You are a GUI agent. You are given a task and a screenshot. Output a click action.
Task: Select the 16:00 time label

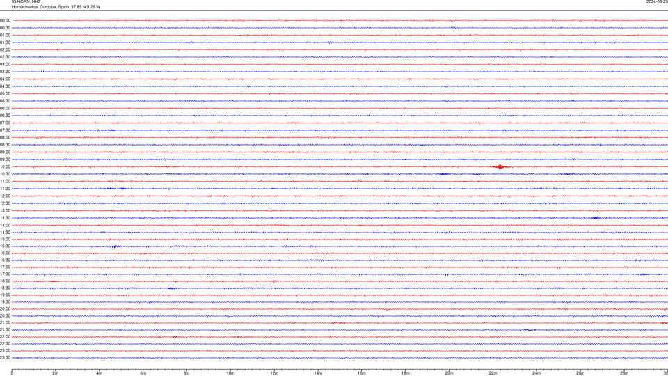[x=5, y=253]
